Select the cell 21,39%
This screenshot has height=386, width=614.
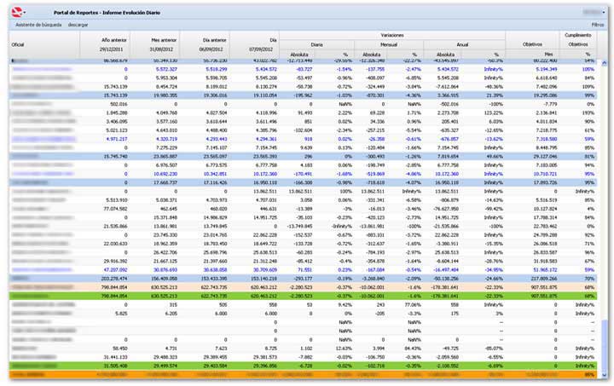(495, 95)
